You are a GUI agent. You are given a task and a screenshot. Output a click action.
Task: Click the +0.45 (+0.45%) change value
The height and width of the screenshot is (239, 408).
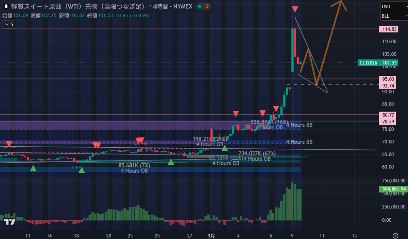coord(132,15)
